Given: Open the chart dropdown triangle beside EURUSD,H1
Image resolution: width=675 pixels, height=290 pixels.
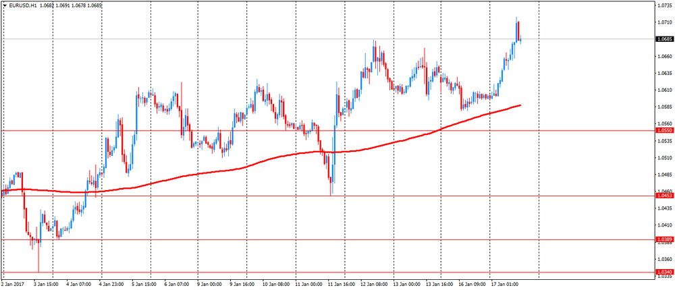Looking at the screenshot, I should tap(4, 5).
